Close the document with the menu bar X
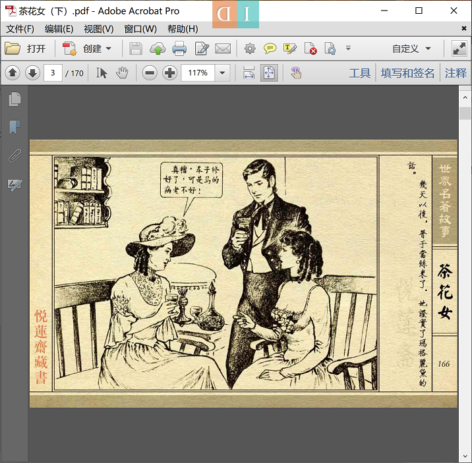The width and height of the screenshot is (472, 463). pyautogui.click(x=464, y=28)
